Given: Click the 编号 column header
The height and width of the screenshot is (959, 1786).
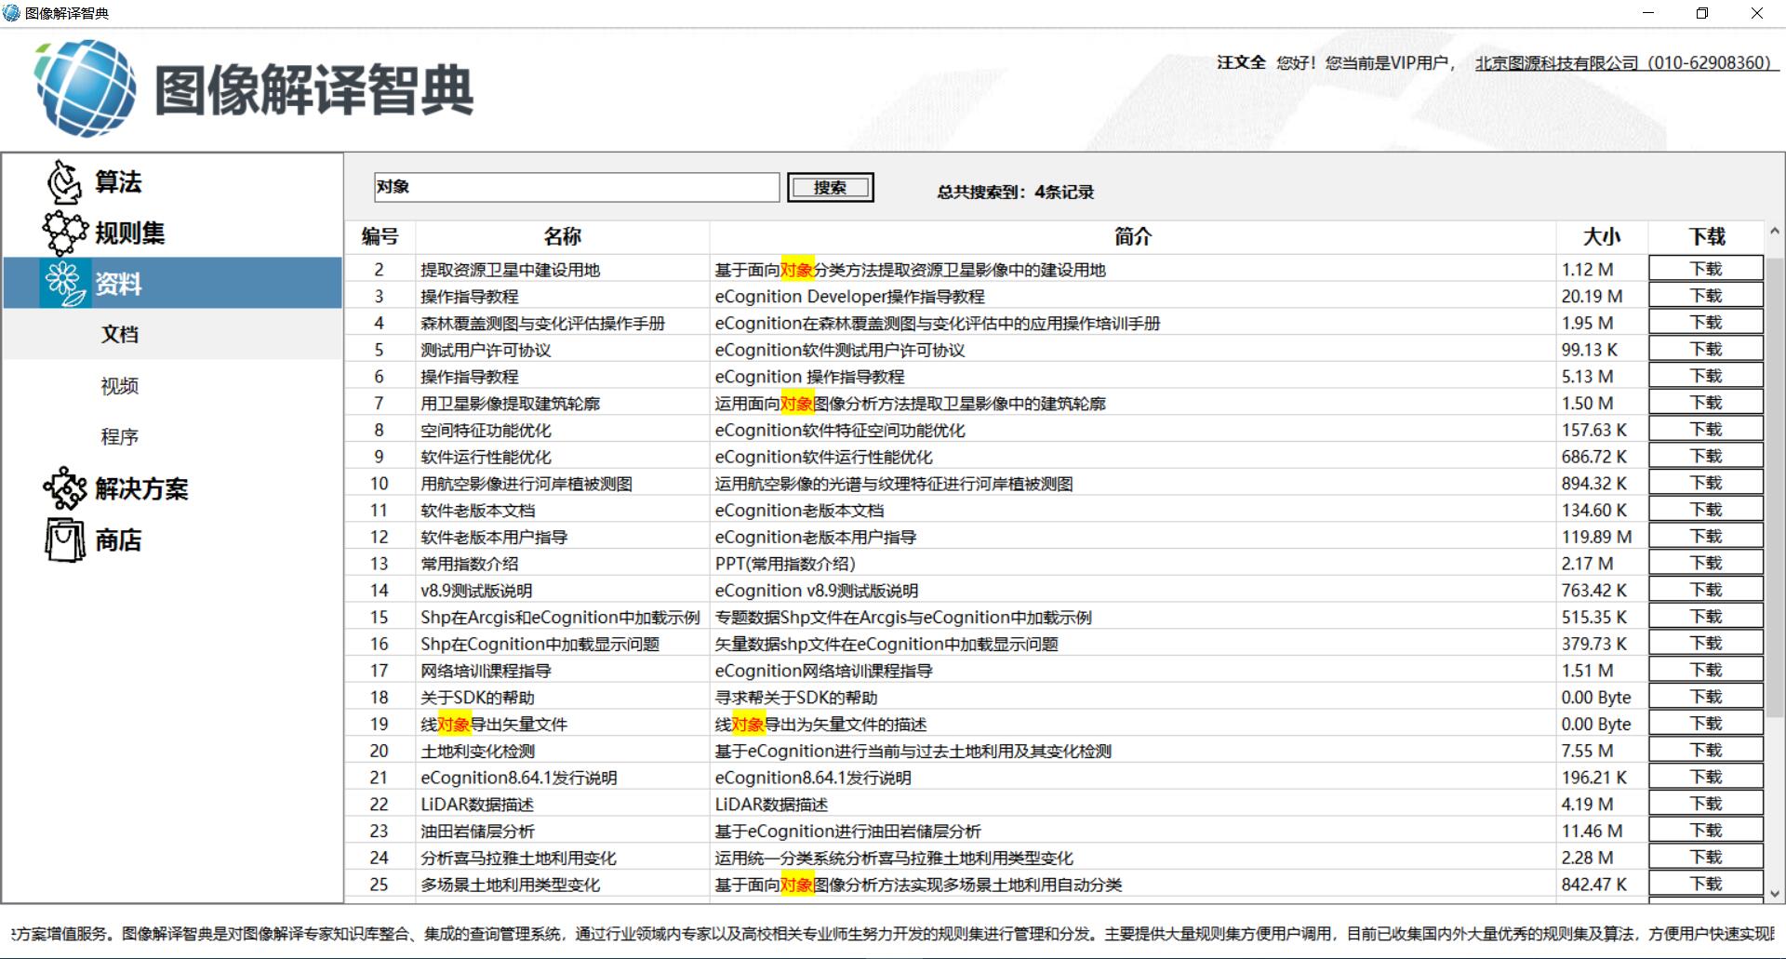Looking at the screenshot, I should pyautogui.click(x=380, y=237).
